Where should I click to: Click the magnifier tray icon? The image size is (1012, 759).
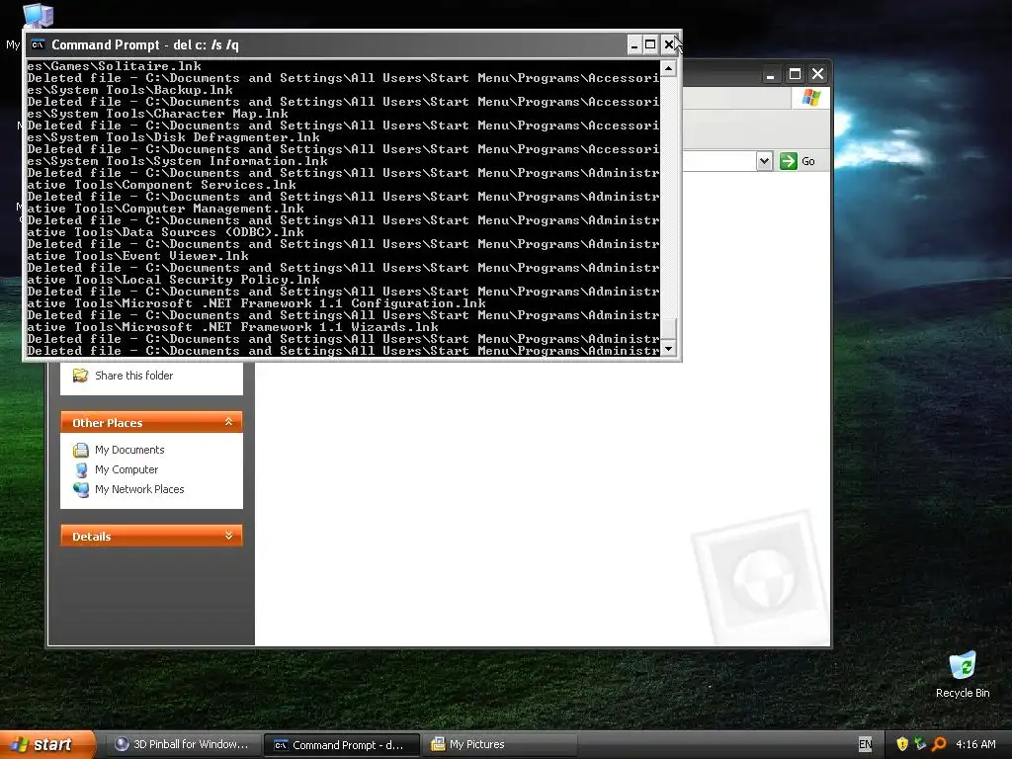(x=939, y=744)
